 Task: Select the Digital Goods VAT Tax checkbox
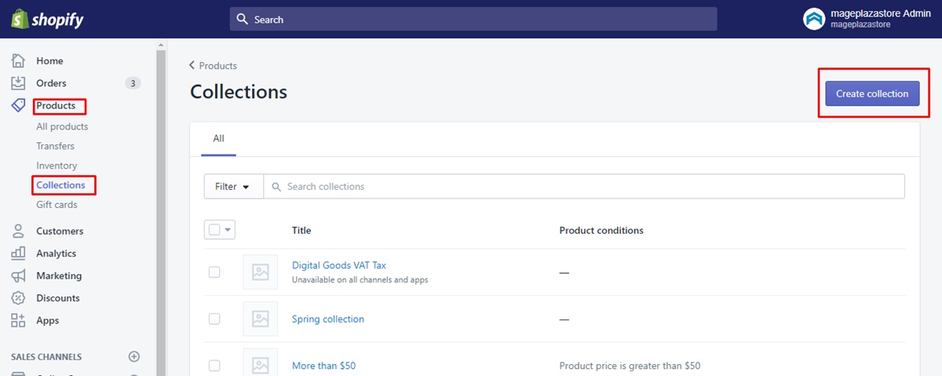[214, 272]
